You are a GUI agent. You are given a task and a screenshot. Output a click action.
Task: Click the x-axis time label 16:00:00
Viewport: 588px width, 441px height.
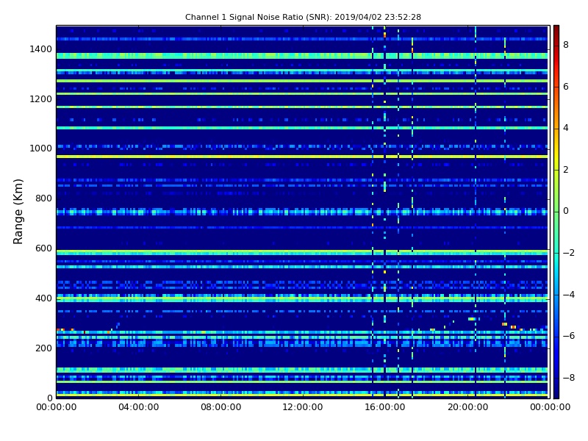point(385,407)
